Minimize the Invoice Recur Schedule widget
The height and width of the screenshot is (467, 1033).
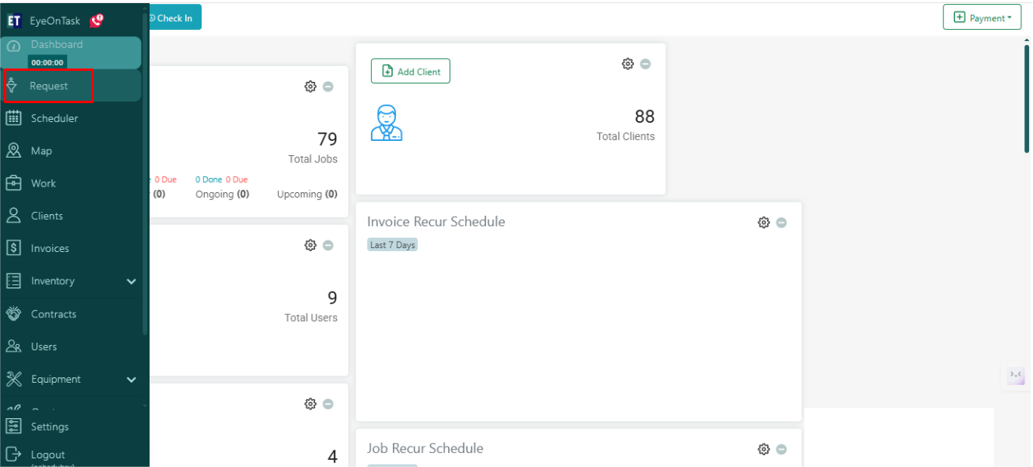coord(781,223)
